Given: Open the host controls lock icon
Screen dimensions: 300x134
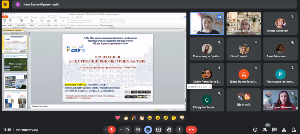Looking at the screenshot, I should 293,129.
